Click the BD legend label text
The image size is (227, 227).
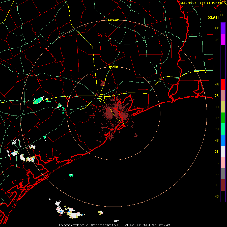point(216,107)
